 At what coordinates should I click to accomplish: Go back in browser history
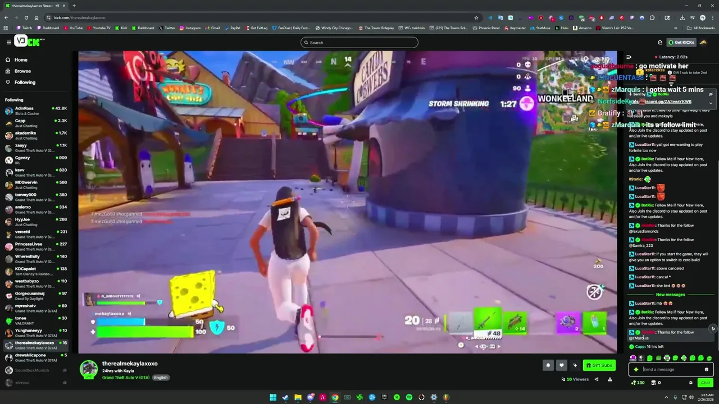6,17
